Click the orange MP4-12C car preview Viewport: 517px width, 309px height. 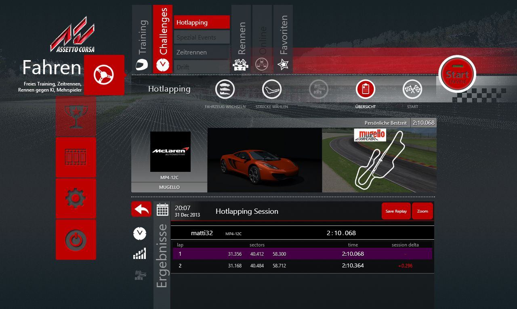coord(265,160)
